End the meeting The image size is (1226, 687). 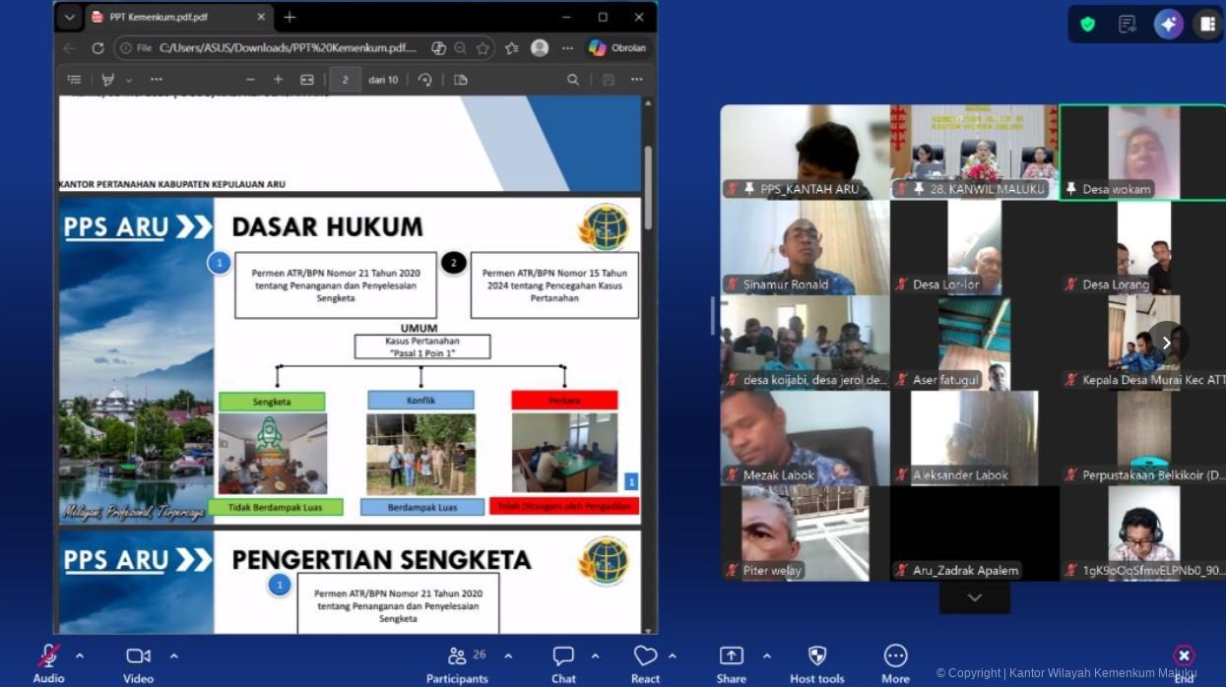(x=1184, y=656)
